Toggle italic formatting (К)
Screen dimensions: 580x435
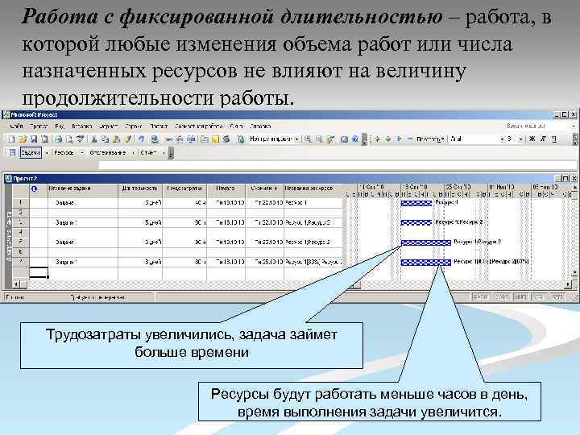click(x=543, y=139)
